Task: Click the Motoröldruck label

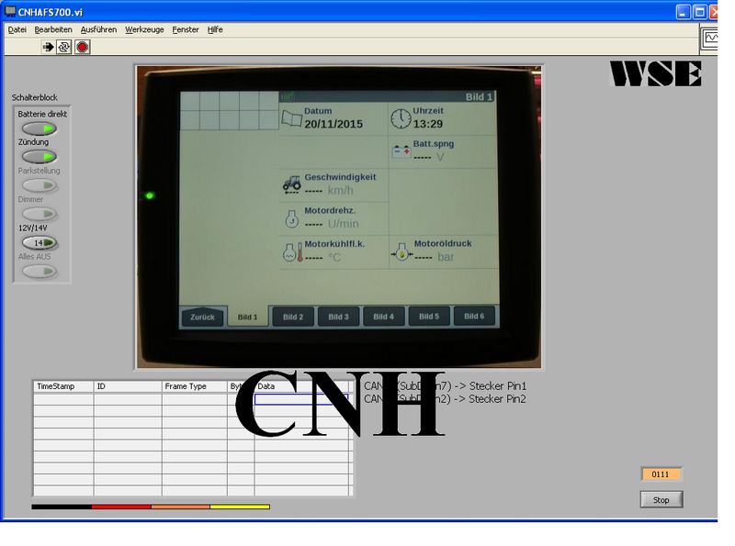Action: (443, 243)
